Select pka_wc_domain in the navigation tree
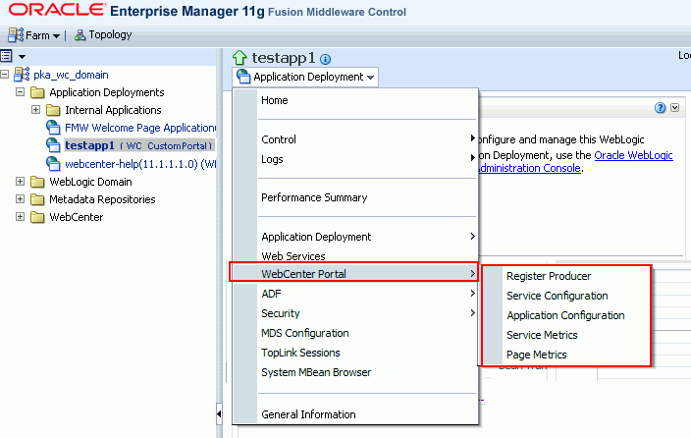Image resolution: width=691 pixels, height=438 pixels. click(x=71, y=75)
